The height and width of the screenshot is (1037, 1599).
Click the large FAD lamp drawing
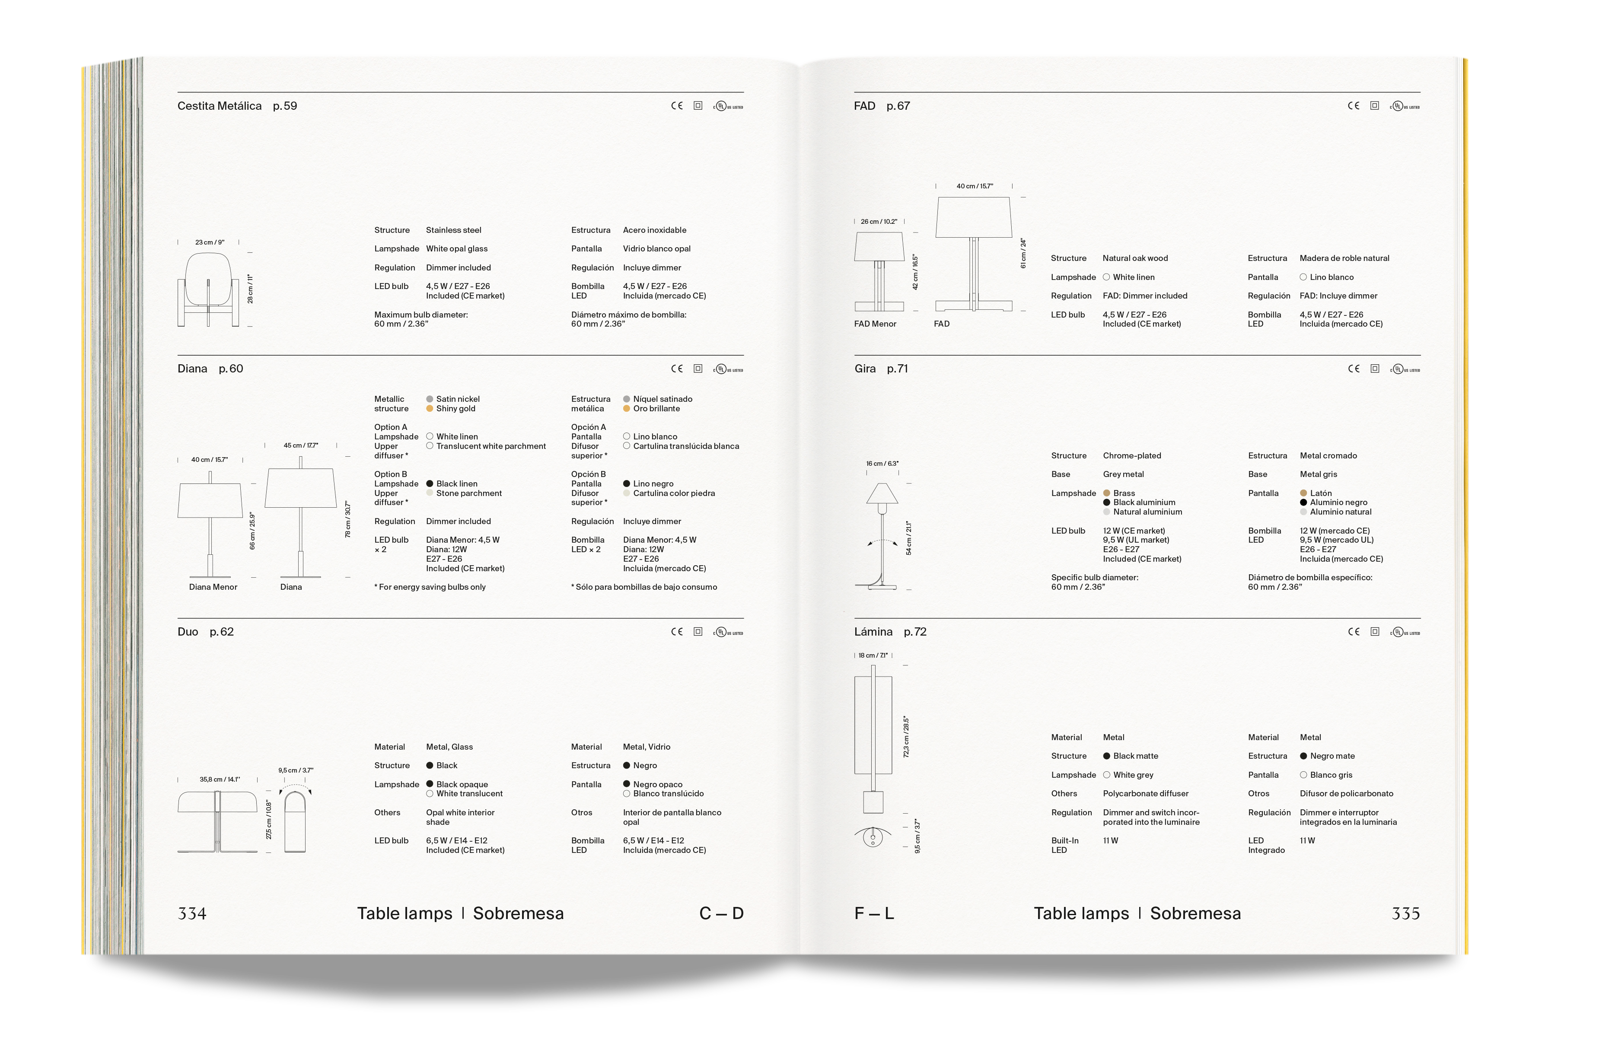(x=974, y=254)
